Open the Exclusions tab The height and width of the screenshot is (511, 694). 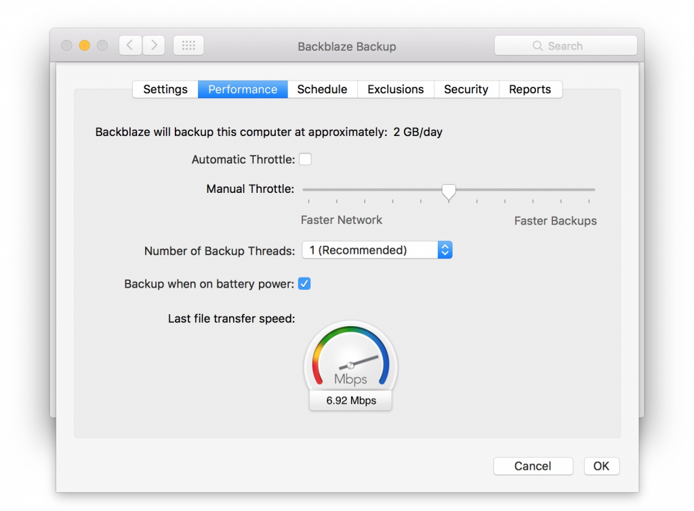pos(396,89)
